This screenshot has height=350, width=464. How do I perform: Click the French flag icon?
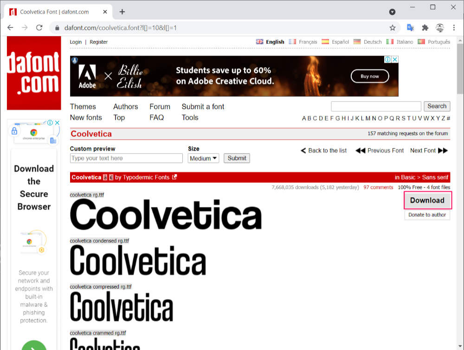tap(292, 42)
